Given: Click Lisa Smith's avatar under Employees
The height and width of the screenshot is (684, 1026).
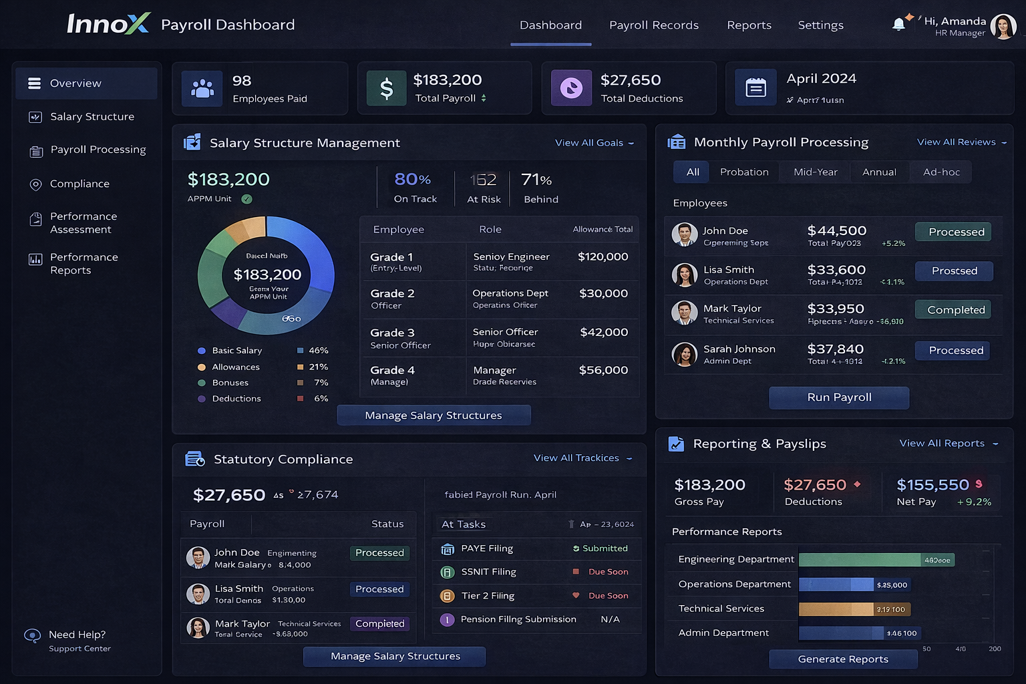Looking at the screenshot, I should point(685,275).
